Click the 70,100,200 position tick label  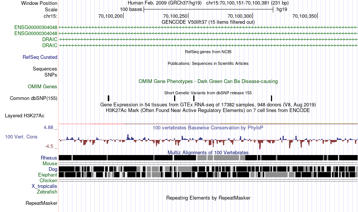click(110, 16)
